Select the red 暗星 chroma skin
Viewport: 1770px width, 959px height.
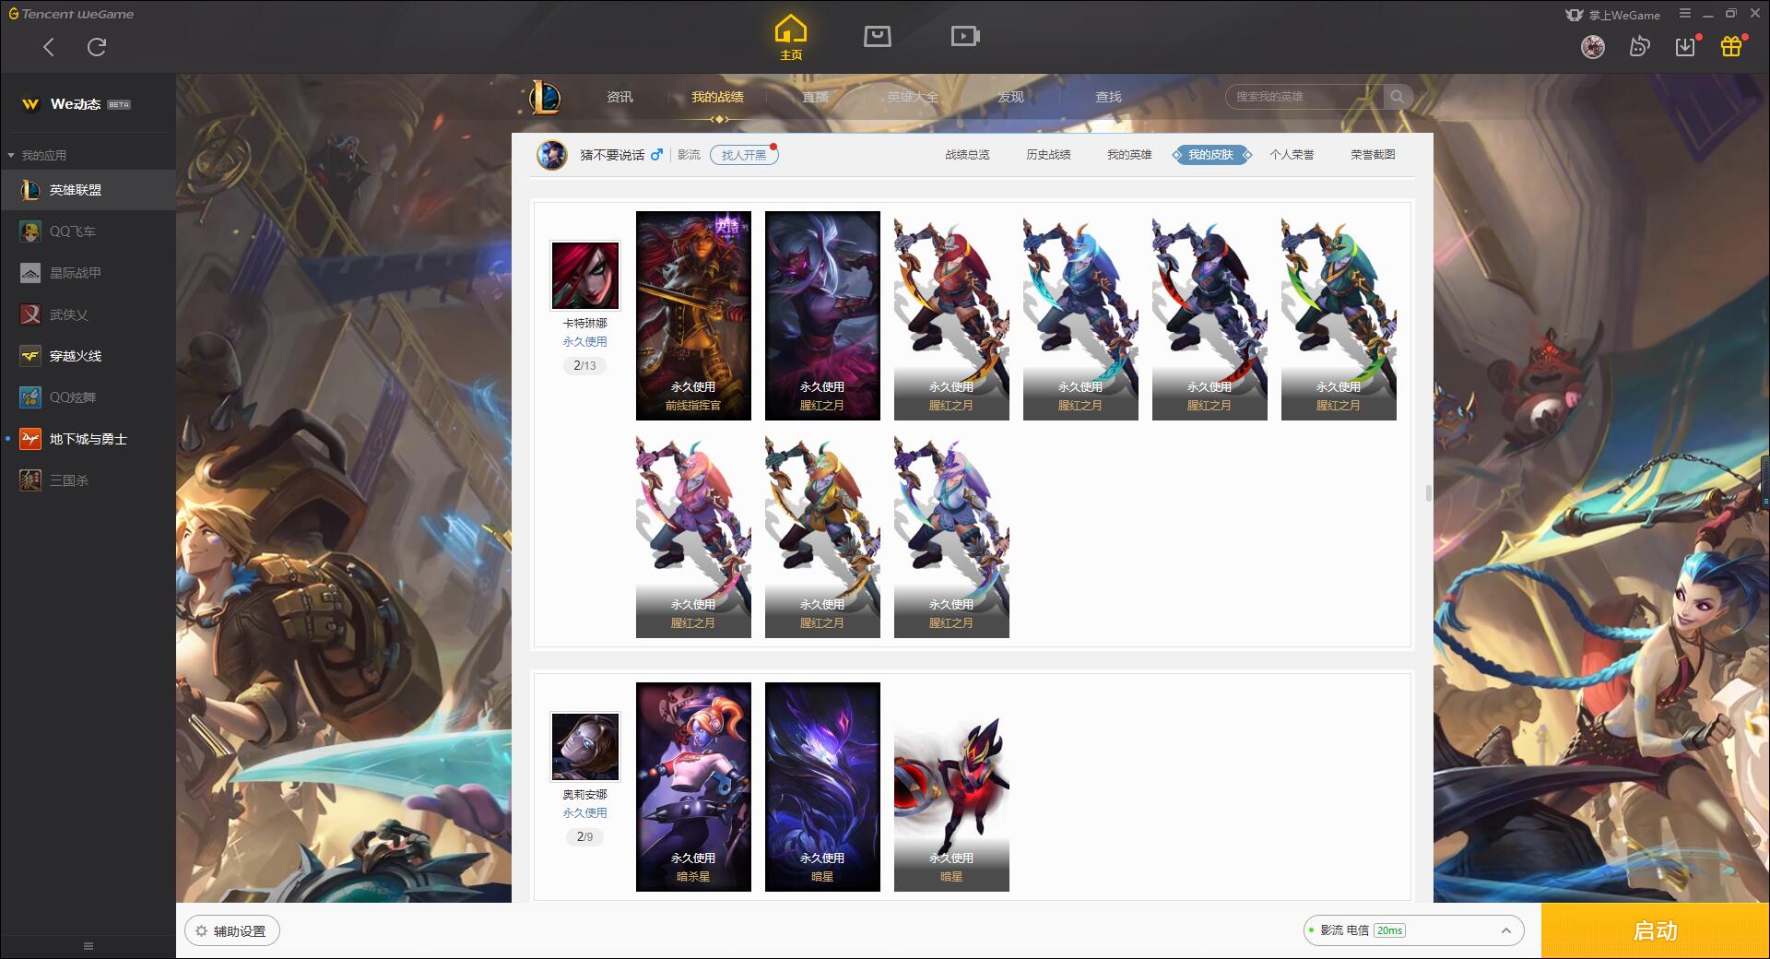(x=951, y=787)
